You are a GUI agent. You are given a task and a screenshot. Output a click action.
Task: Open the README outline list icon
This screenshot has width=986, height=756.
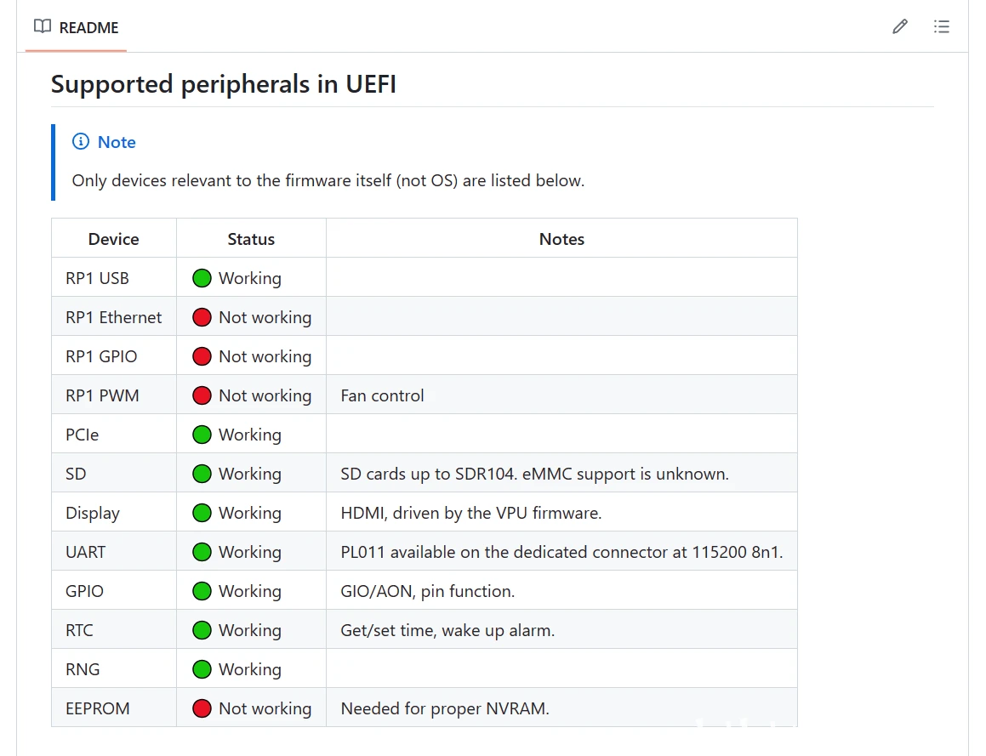(x=942, y=26)
